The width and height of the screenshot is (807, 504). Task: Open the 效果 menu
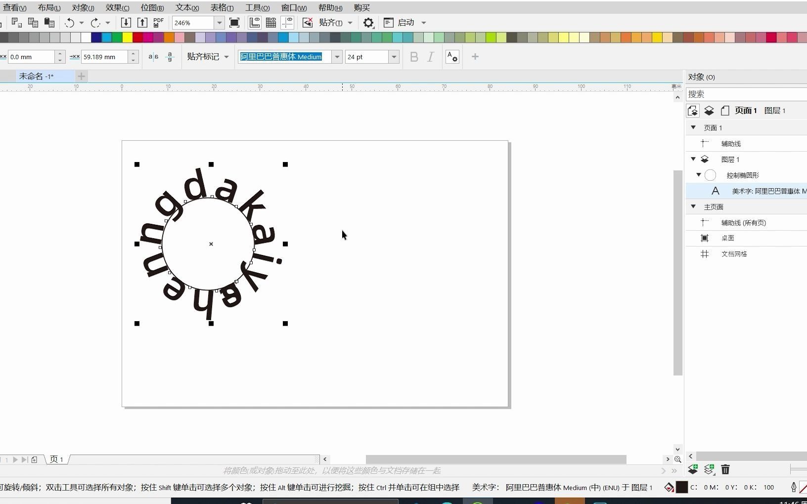117,7
